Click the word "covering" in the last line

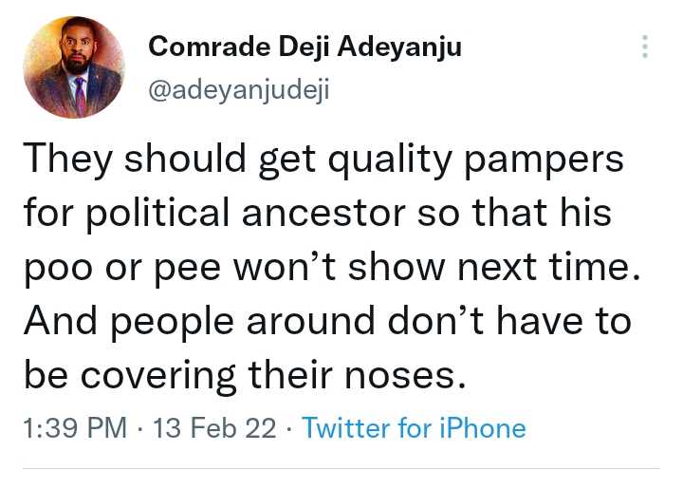pos(158,377)
